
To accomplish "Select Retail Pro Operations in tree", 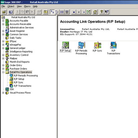I will click(21, 72).
